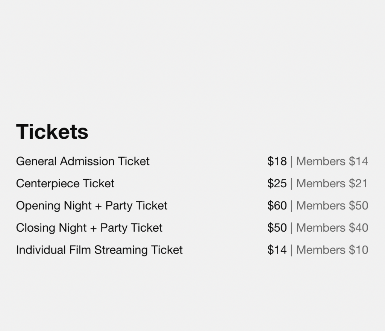Click the Members $40 price
385x331 pixels.
pos(332,228)
